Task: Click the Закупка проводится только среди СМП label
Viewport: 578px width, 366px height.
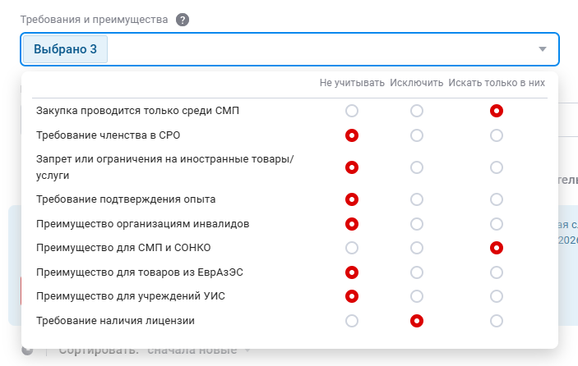Action: (x=137, y=111)
